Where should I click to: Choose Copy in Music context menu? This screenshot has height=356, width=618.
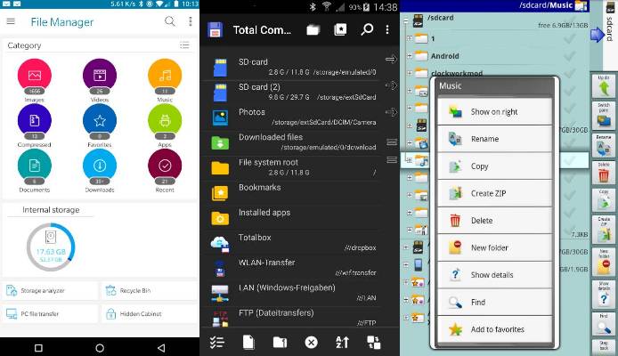(x=495, y=166)
